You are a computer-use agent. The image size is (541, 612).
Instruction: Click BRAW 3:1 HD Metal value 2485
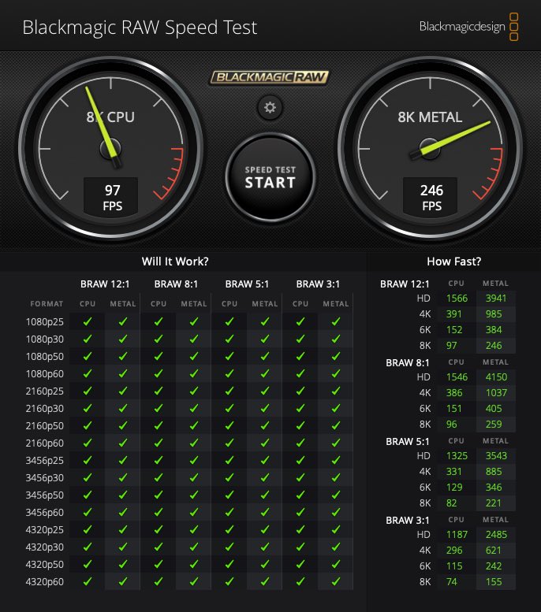[496, 534]
